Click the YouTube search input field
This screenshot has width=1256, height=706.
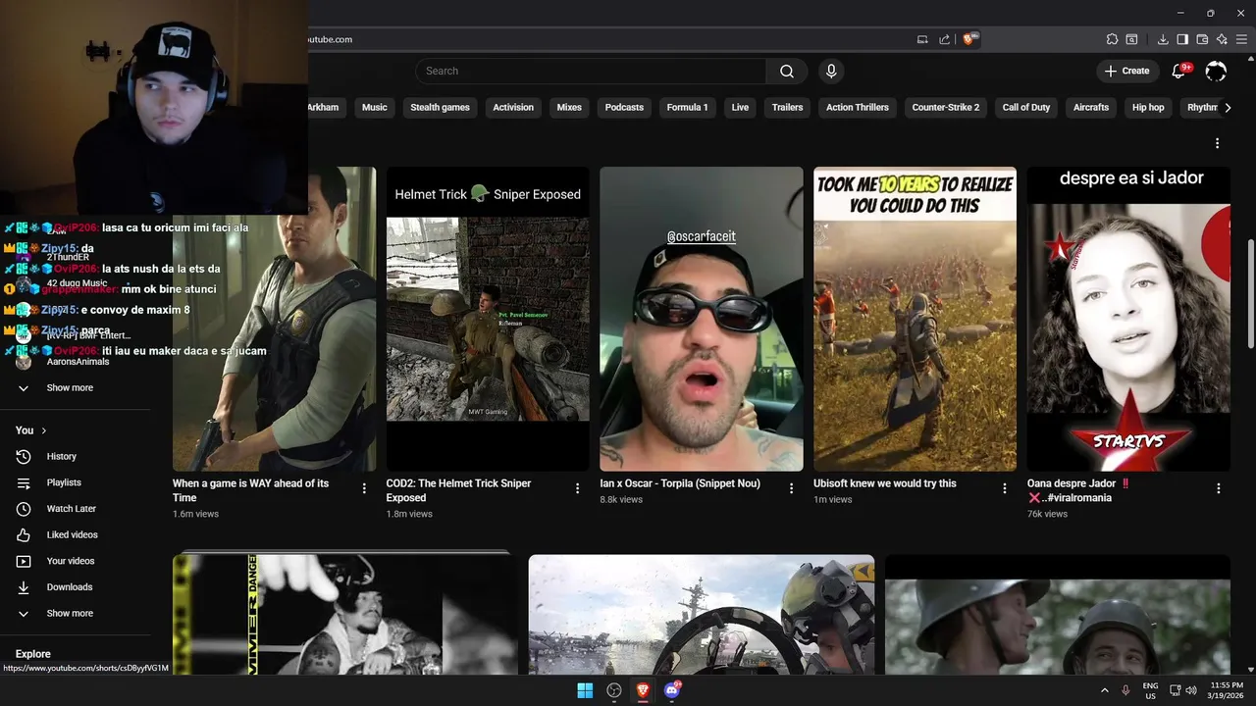coord(590,71)
